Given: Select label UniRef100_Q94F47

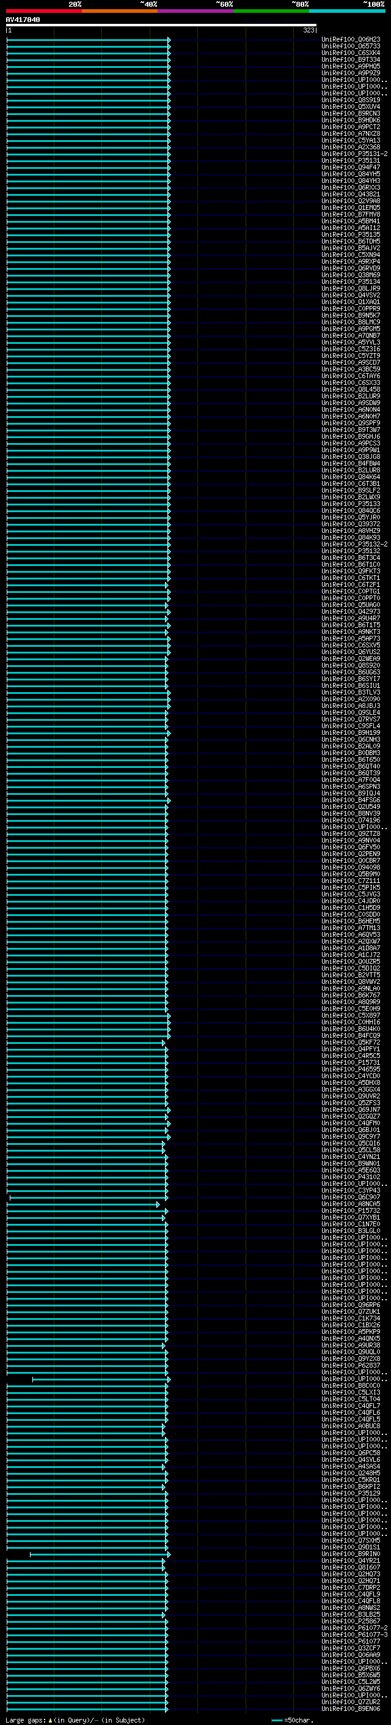Looking at the screenshot, I should (351, 168).
